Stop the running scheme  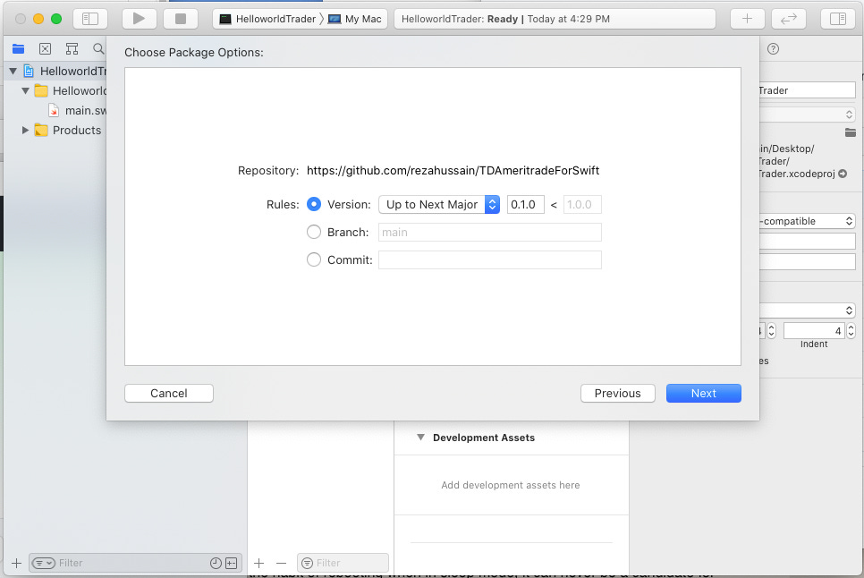[x=180, y=19]
